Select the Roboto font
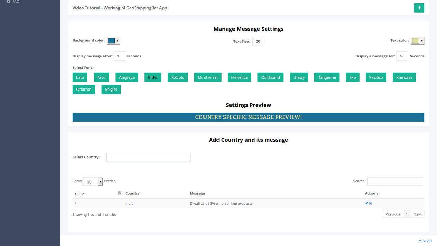The height and width of the screenshot is (246, 437). 178,77
